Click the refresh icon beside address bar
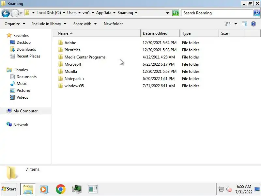 pos(176,13)
